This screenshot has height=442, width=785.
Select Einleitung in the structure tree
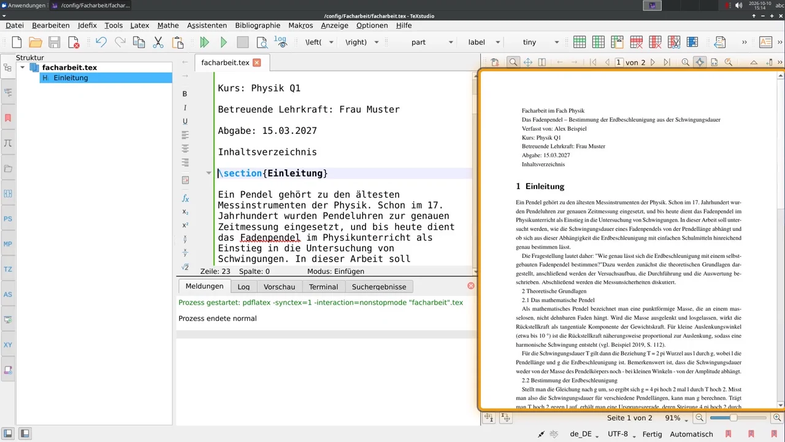(x=71, y=78)
